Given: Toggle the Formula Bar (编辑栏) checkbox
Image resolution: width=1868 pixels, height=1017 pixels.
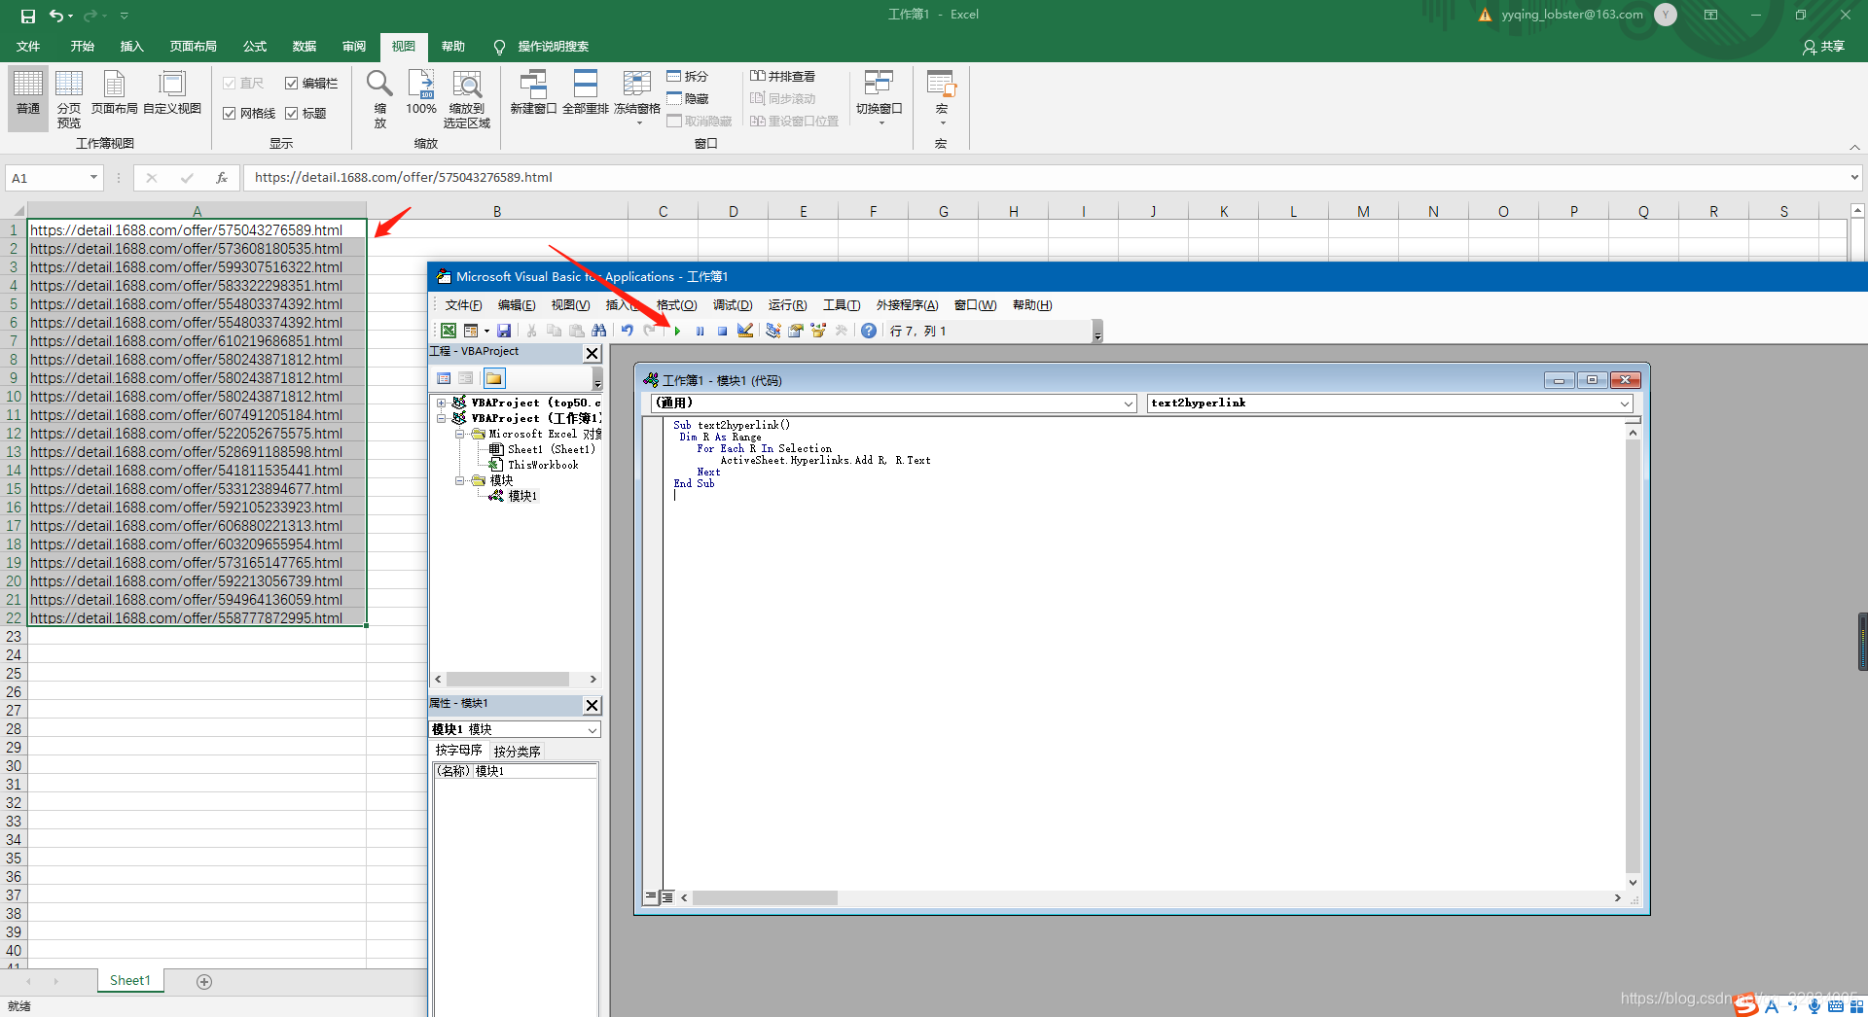Looking at the screenshot, I should [x=311, y=84].
